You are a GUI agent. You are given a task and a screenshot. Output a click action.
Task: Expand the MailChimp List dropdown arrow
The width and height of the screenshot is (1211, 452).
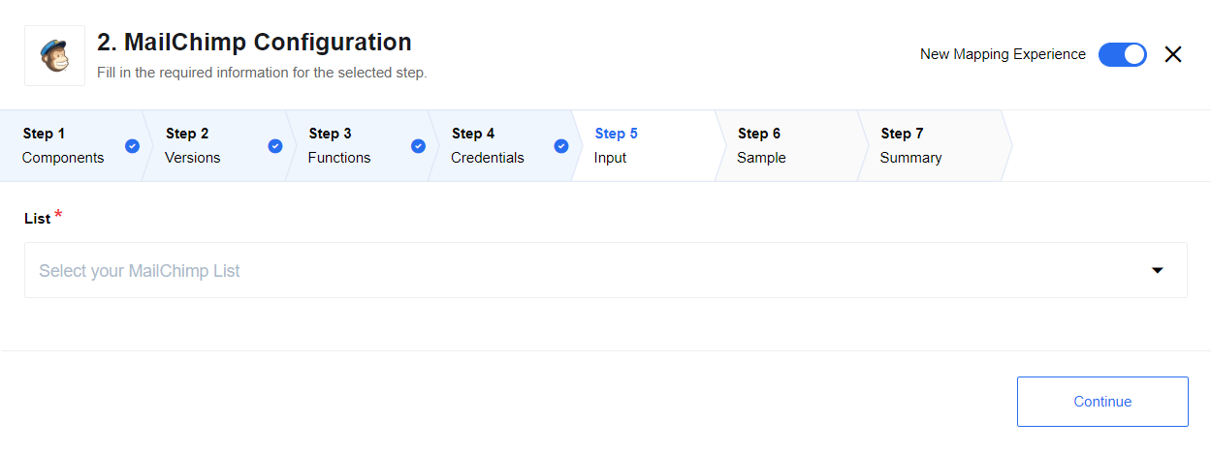(1157, 271)
